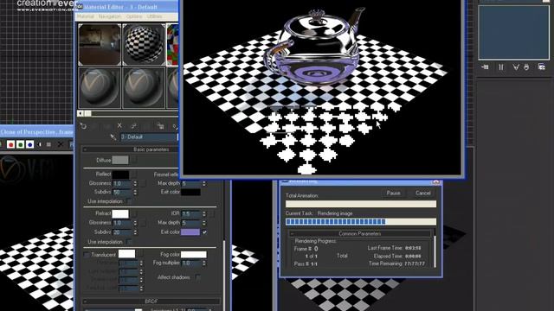This screenshot has height=311, width=554.
Task: Click Cancel in Rendering dialog
Action: pyautogui.click(x=423, y=193)
